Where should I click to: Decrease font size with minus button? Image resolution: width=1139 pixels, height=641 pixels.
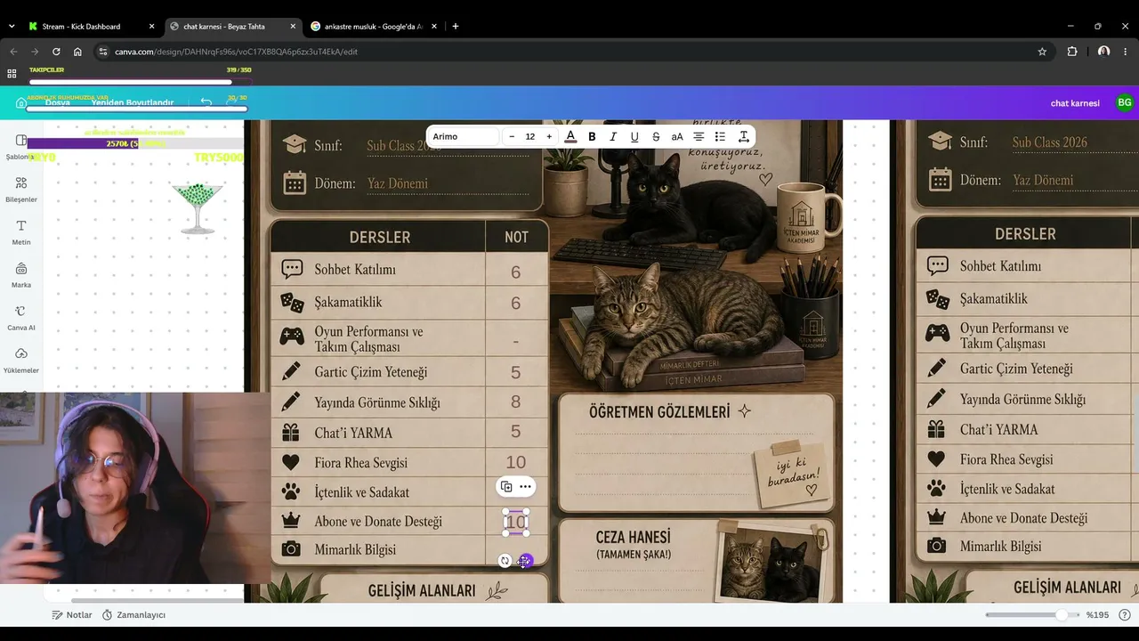[512, 136]
